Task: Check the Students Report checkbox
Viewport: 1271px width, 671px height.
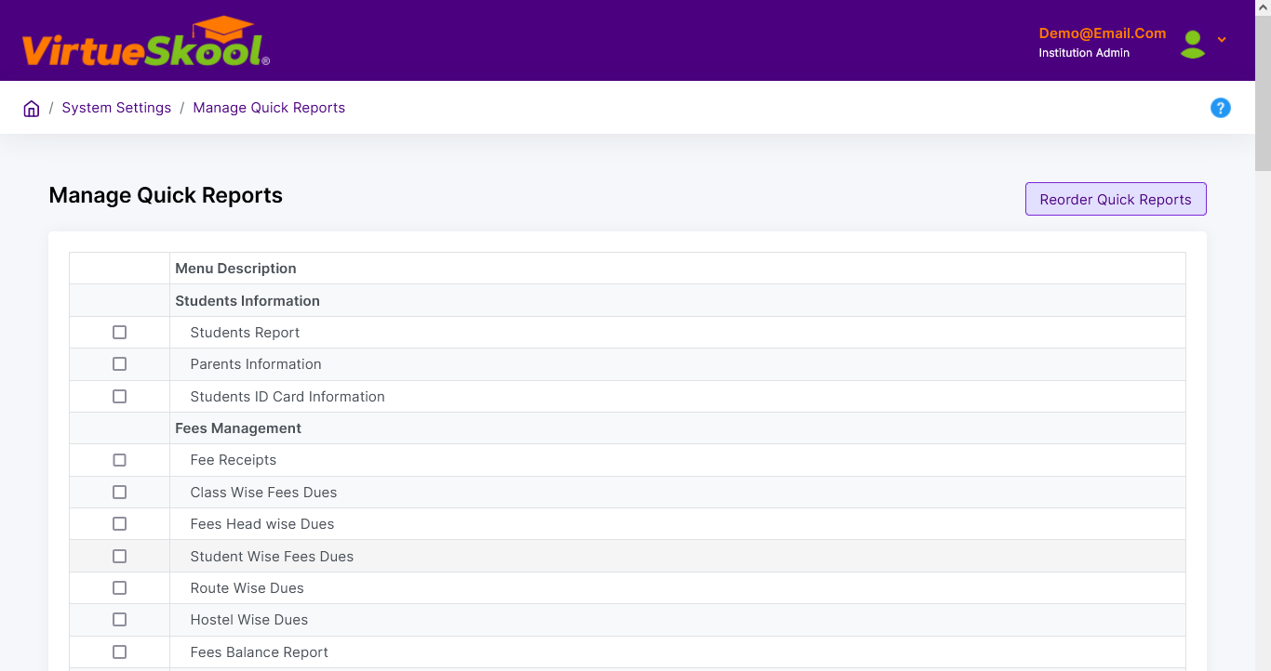Action: (x=119, y=333)
